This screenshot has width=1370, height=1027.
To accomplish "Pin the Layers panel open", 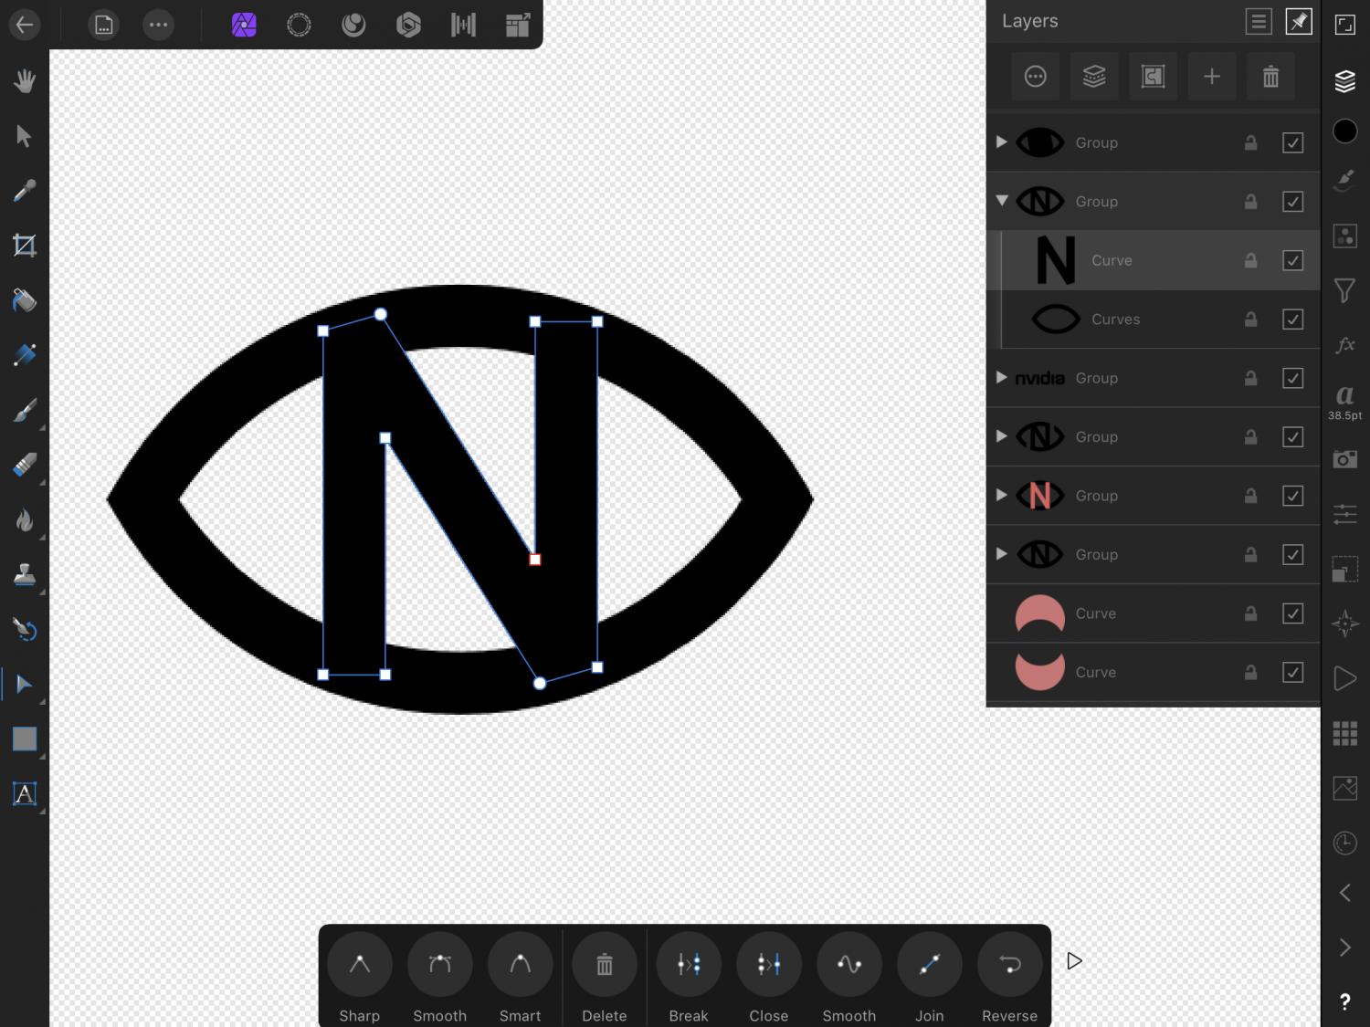I will tap(1299, 21).
